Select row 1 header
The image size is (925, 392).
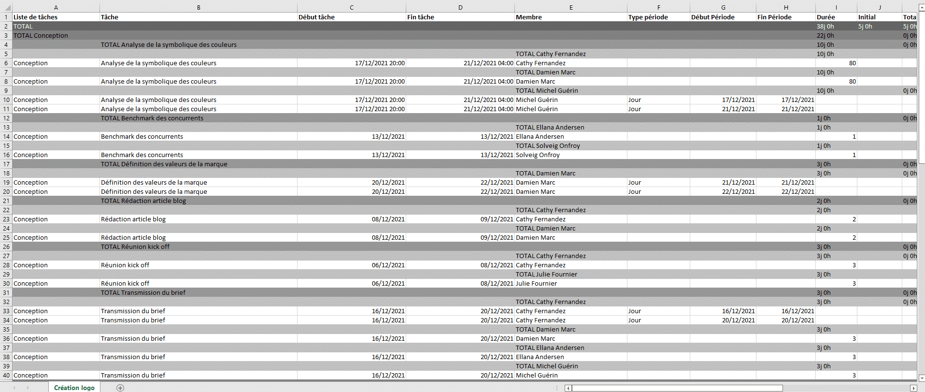(x=6, y=17)
